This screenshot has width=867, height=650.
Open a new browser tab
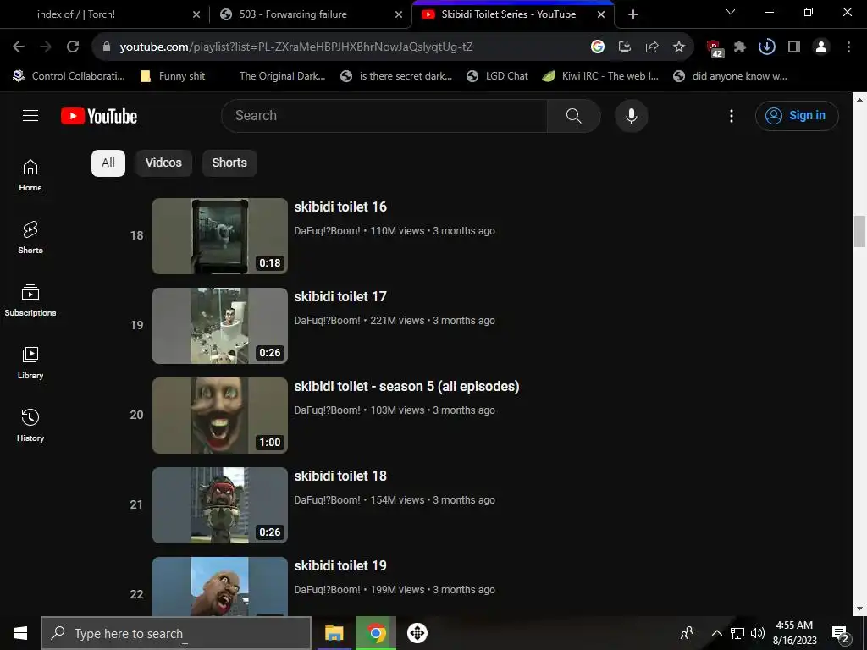pyautogui.click(x=633, y=15)
